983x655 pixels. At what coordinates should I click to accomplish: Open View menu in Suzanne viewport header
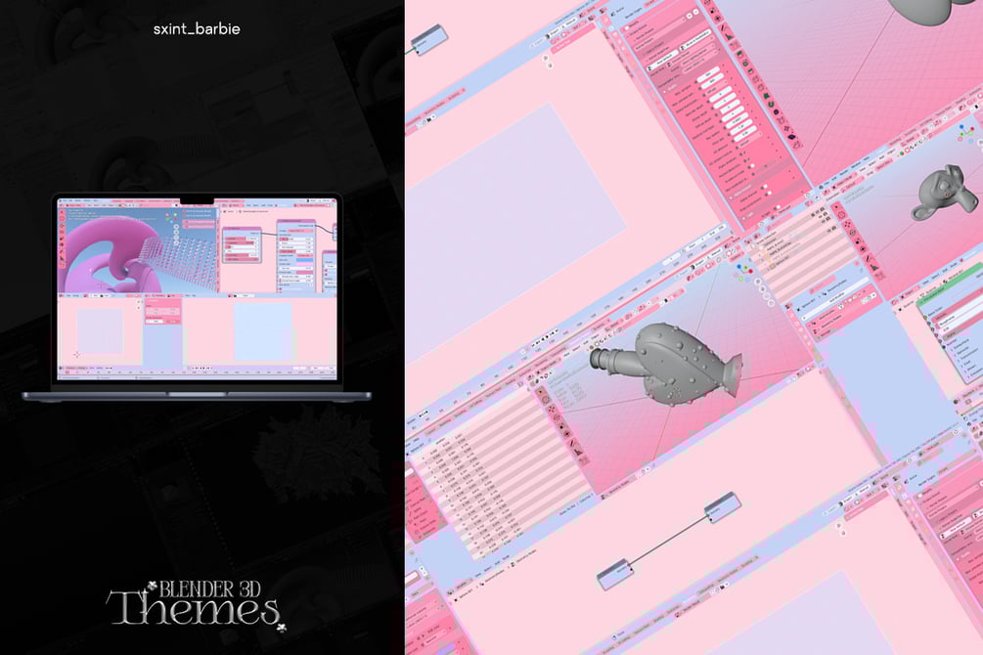pyautogui.click(x=863, y=170)
